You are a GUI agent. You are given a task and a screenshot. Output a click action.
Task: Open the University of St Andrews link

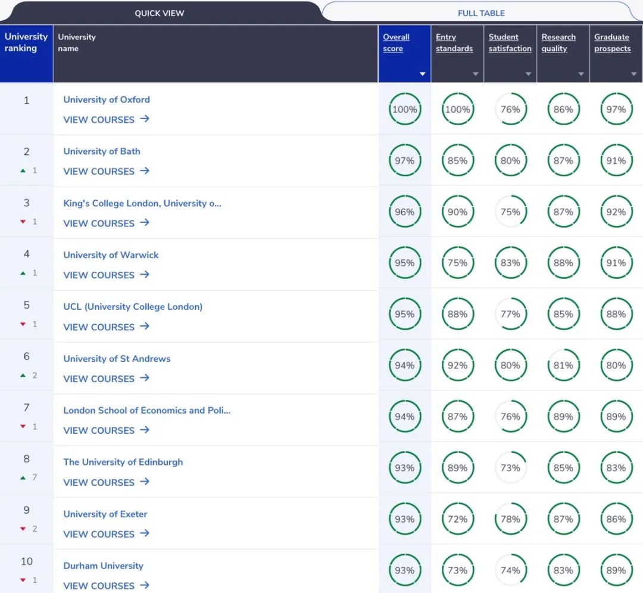(117, 359)
